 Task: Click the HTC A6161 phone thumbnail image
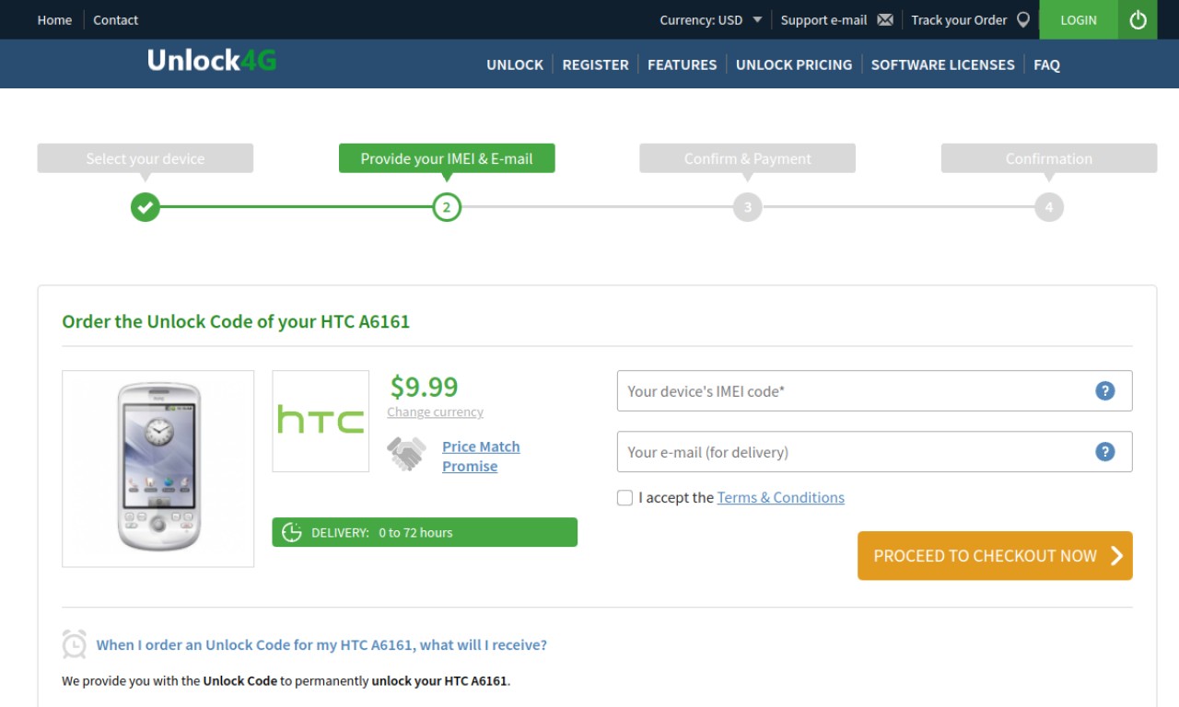(158, 469)
